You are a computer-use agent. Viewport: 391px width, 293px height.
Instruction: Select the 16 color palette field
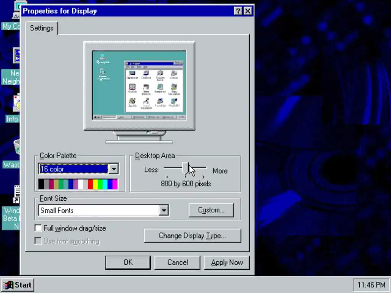74,169
